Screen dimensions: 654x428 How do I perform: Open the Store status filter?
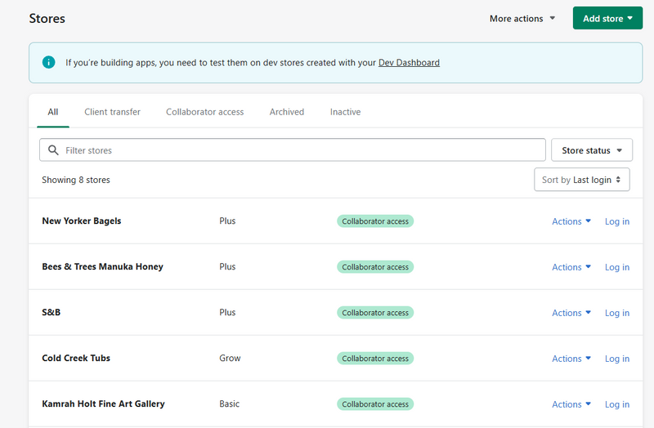592,150
